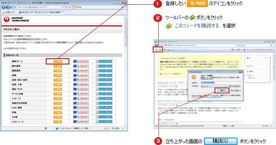Viewport: 276px width, 145px height.
Task: Add 国内運賃 feed to My Yahoo
Action: 81,66
